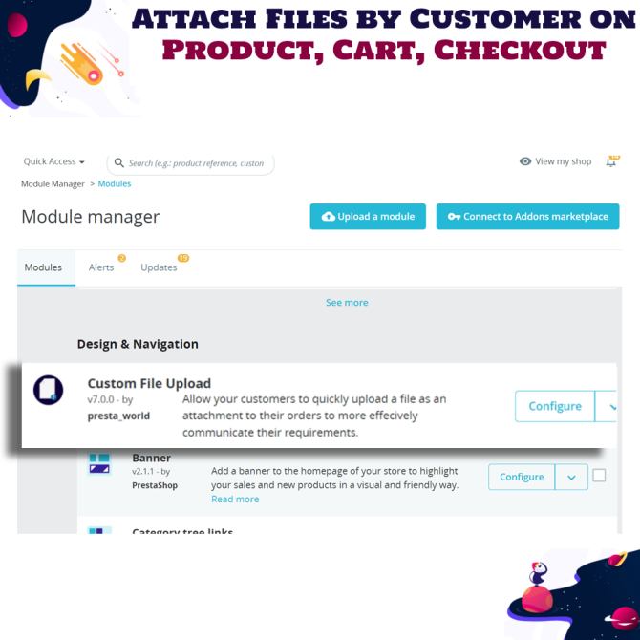
Task: Switch to the Alerts tab
Action: coord(101,267)
